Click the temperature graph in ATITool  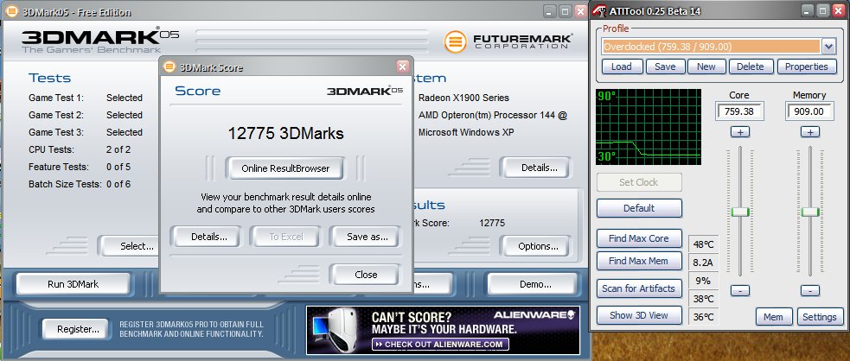point(649,127)
